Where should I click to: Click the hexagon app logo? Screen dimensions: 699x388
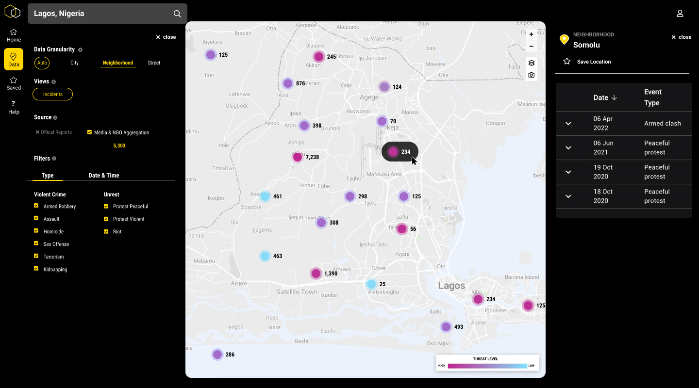13,12
